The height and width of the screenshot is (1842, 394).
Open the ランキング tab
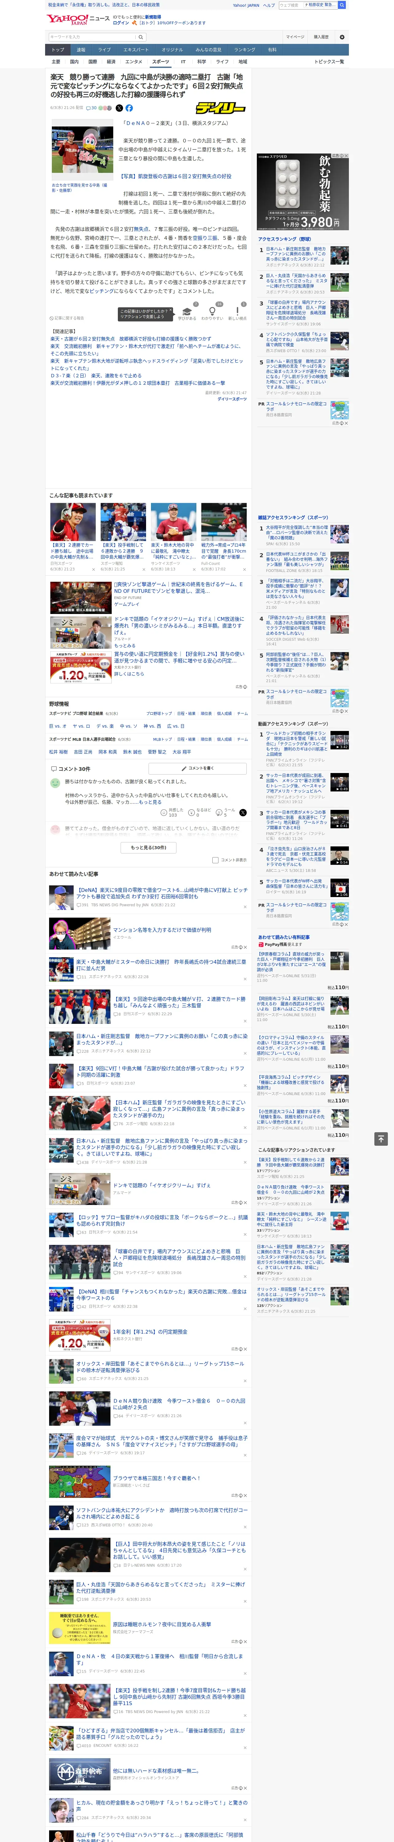[x=245, y=50]
